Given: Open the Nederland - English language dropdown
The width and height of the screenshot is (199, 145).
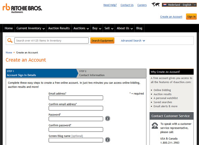Looking at the screenshot, I should [179, 5].
